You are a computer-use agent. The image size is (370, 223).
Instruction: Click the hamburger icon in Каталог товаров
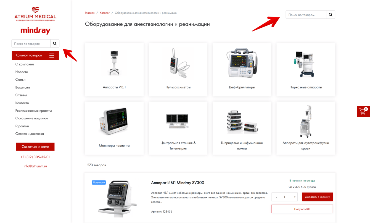click(x=52, y=56)
